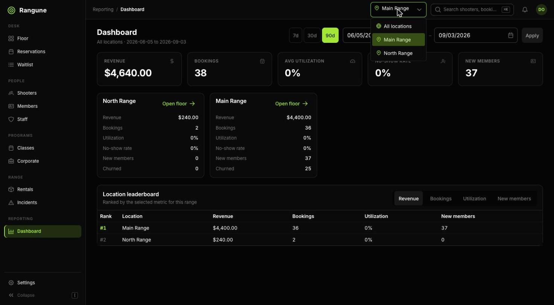Choose North Range in dropdown
Image resolution: width=554 pixels, height=305 pixels.
(x=398, y=53)
